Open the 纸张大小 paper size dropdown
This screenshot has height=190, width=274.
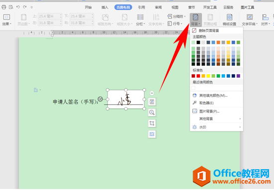tap(125, 20)
